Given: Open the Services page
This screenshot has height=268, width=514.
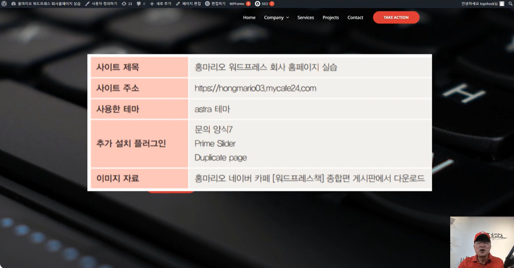Looking at the screenshot, I should click(306, 18).
